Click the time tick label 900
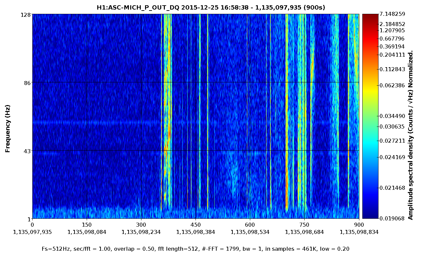 click(359, 225)
